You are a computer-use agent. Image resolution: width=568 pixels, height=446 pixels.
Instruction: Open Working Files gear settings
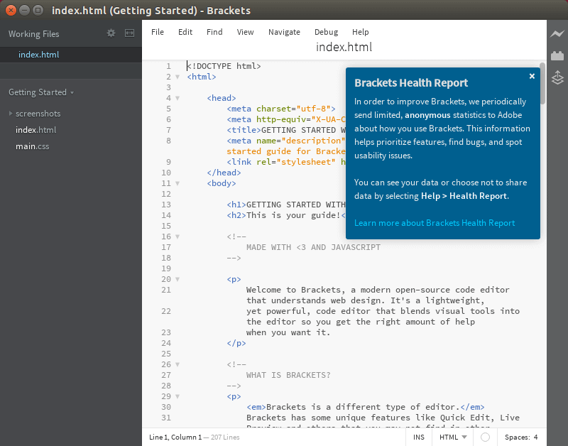coord(111,33)
